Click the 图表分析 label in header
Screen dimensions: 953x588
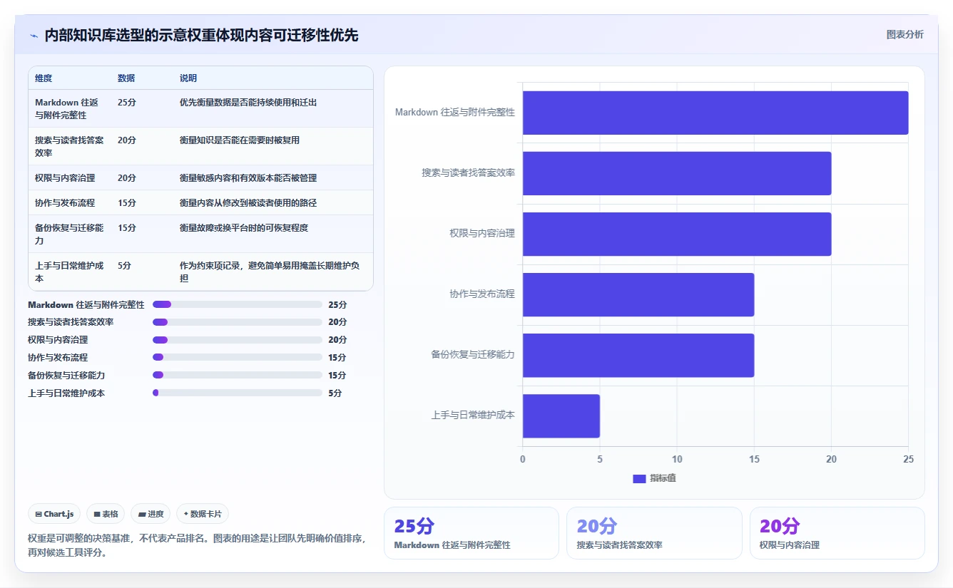click(904, 35)
